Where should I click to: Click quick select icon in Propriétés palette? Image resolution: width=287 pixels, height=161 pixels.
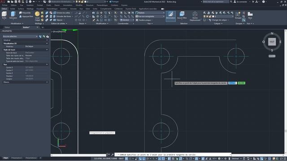pyautogui.click(x=48, y=37)
